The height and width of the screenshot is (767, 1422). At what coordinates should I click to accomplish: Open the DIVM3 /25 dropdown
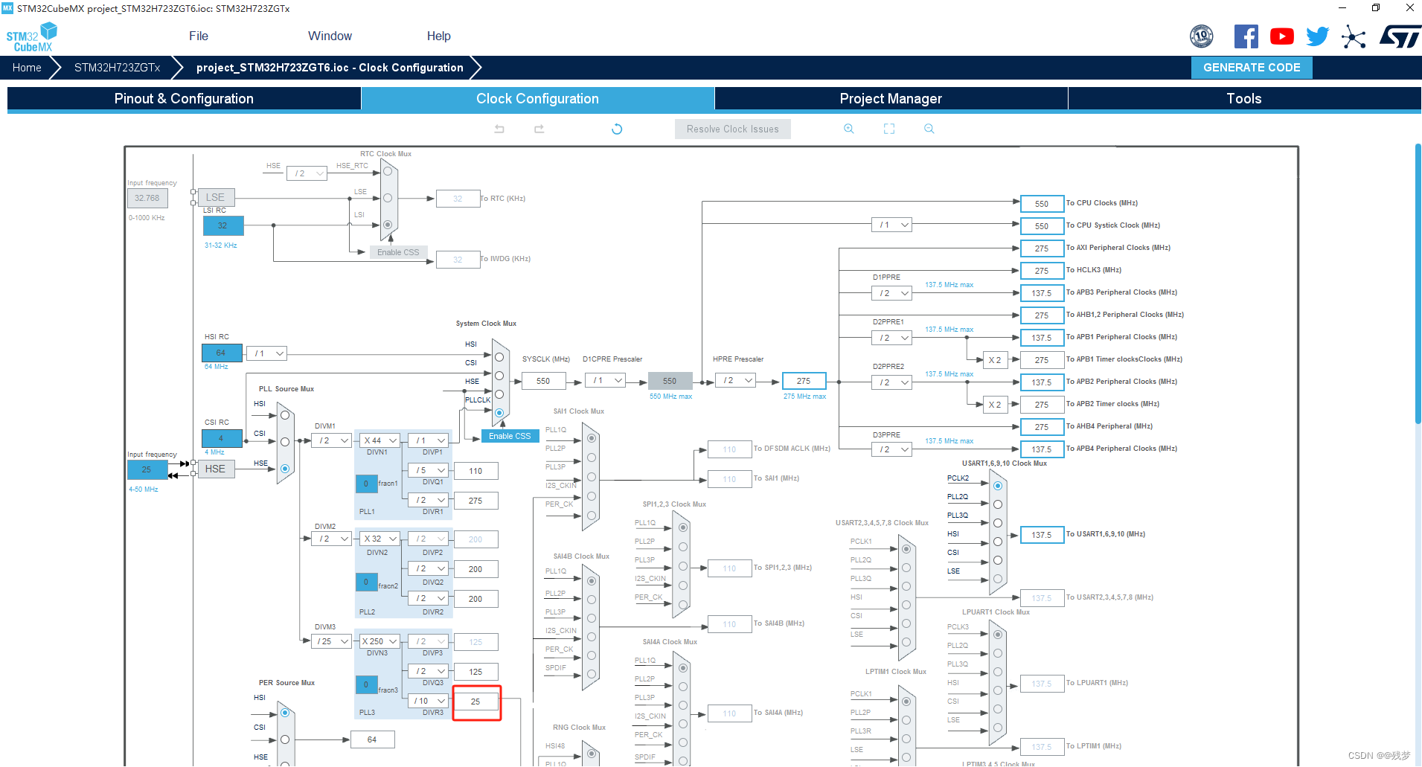tap(331, 641)
